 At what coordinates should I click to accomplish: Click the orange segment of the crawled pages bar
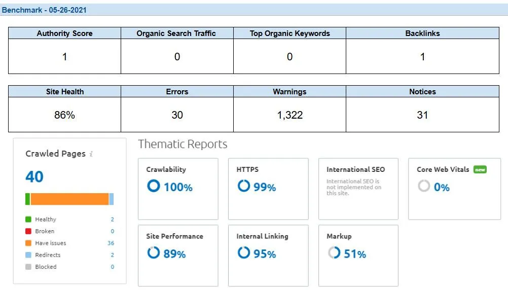coord(69,199)
